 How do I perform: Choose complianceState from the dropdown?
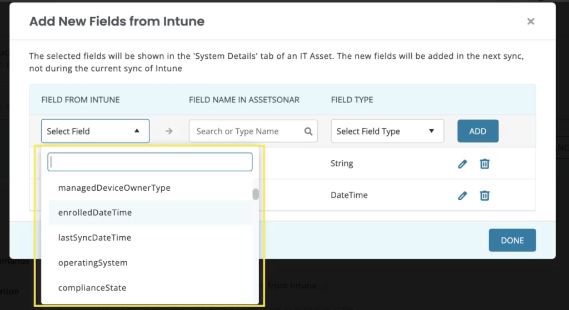point(92,288)
